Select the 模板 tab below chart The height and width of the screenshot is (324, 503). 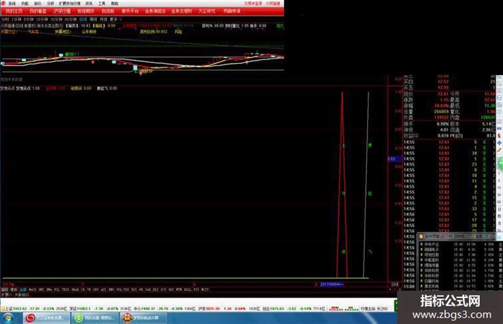pos(13,289)
